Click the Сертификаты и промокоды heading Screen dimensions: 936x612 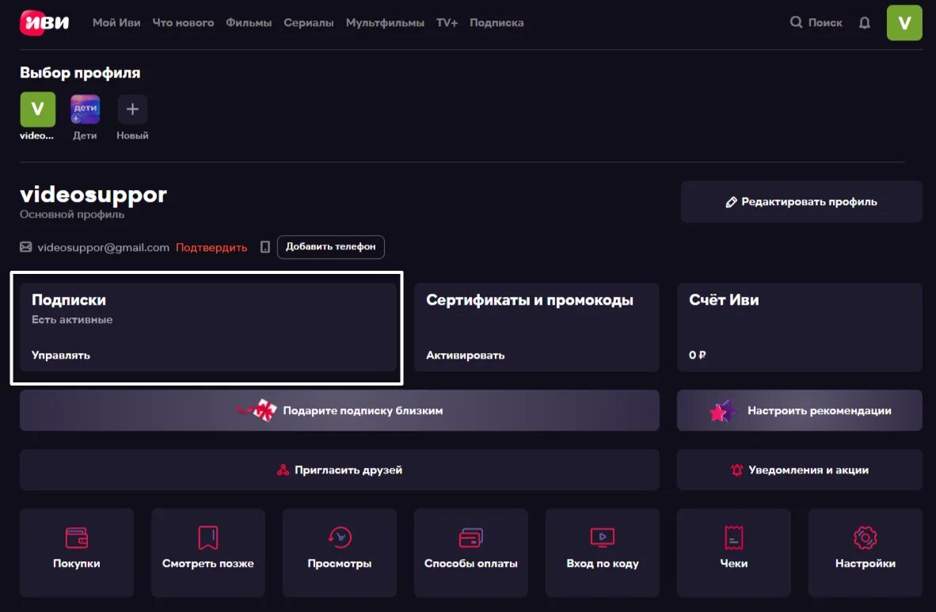click(x=530, y=300)
